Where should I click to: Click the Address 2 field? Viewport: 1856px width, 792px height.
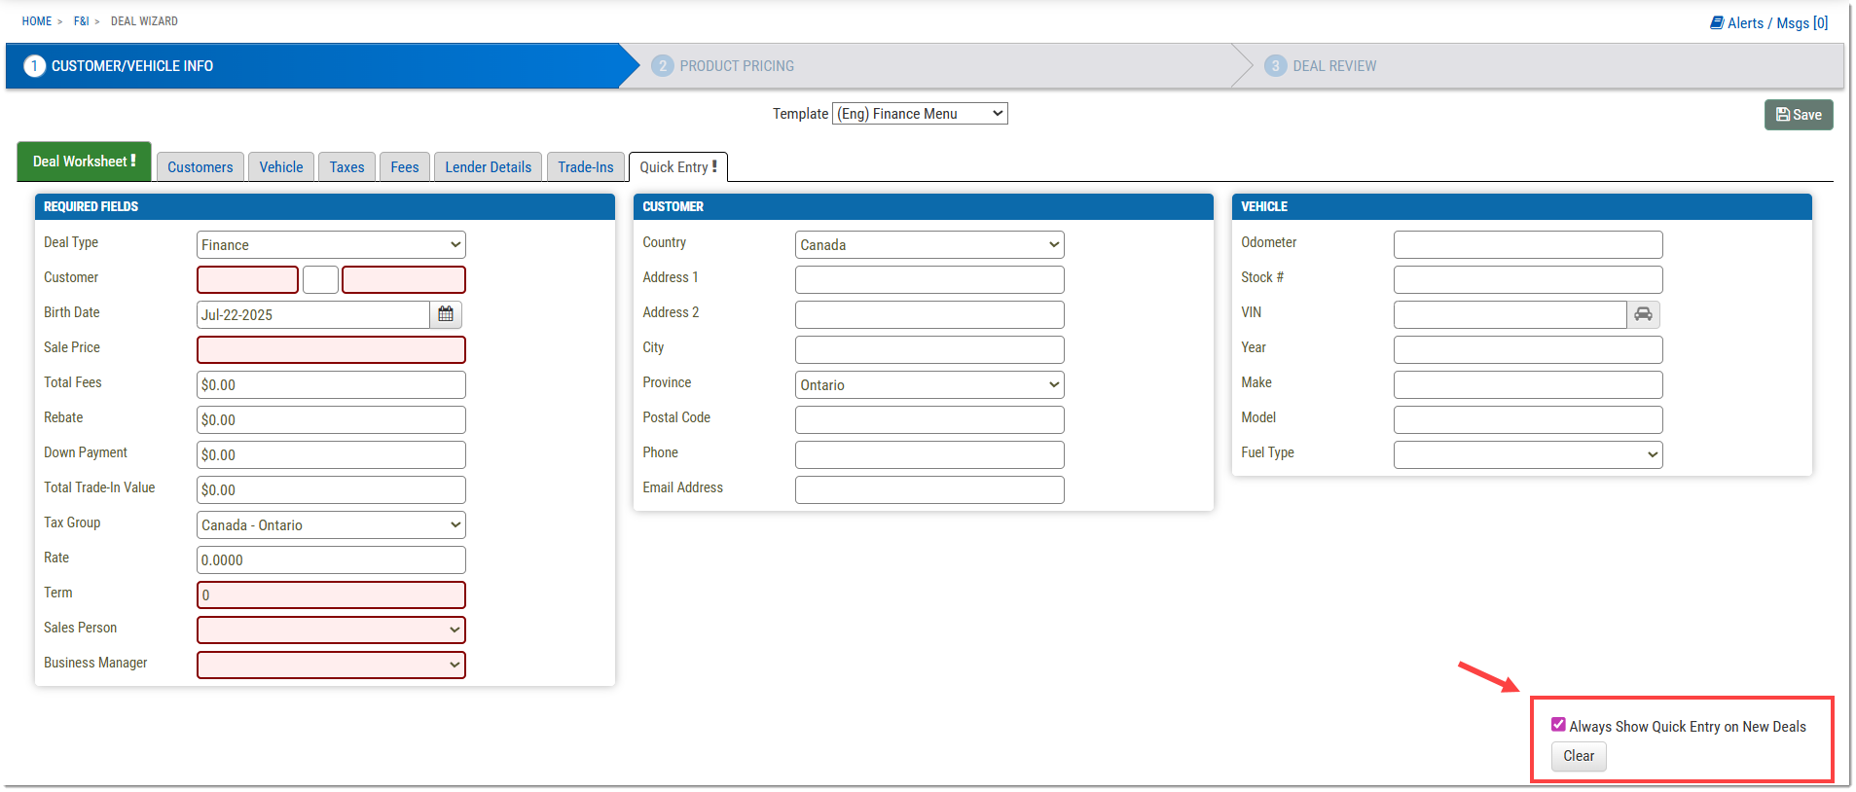point(929,314)
